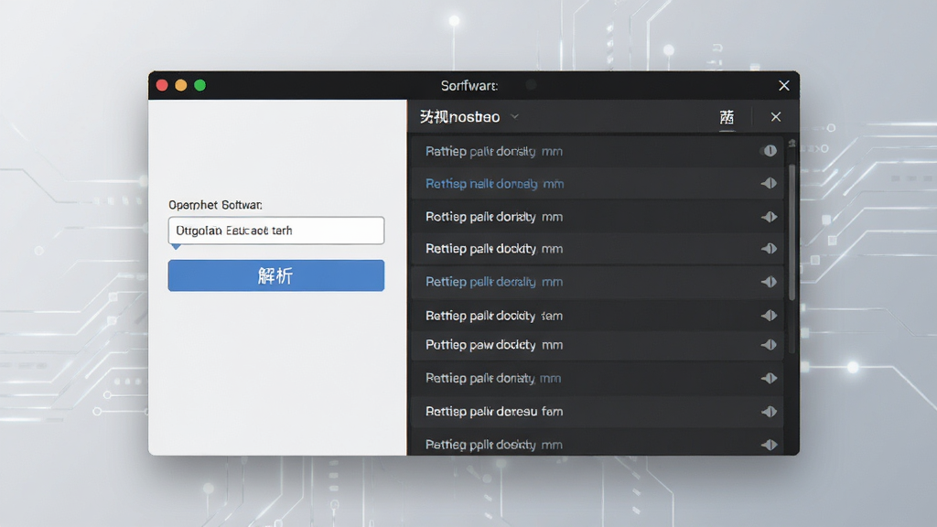Click the yellow minimize traffic light
The height and width of the screenshot is (527, 937).
(181, 85)
